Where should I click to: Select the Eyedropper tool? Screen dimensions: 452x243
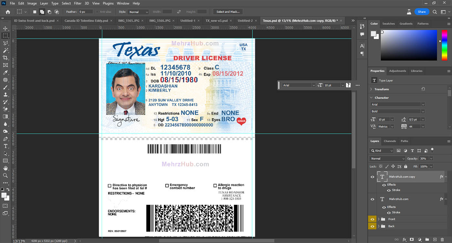tap(5, 72)
